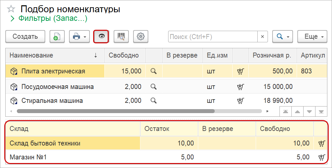This screenshot has width=332, height=168.
Task: Open the print button dropdown
Action: tap(79, 37)
